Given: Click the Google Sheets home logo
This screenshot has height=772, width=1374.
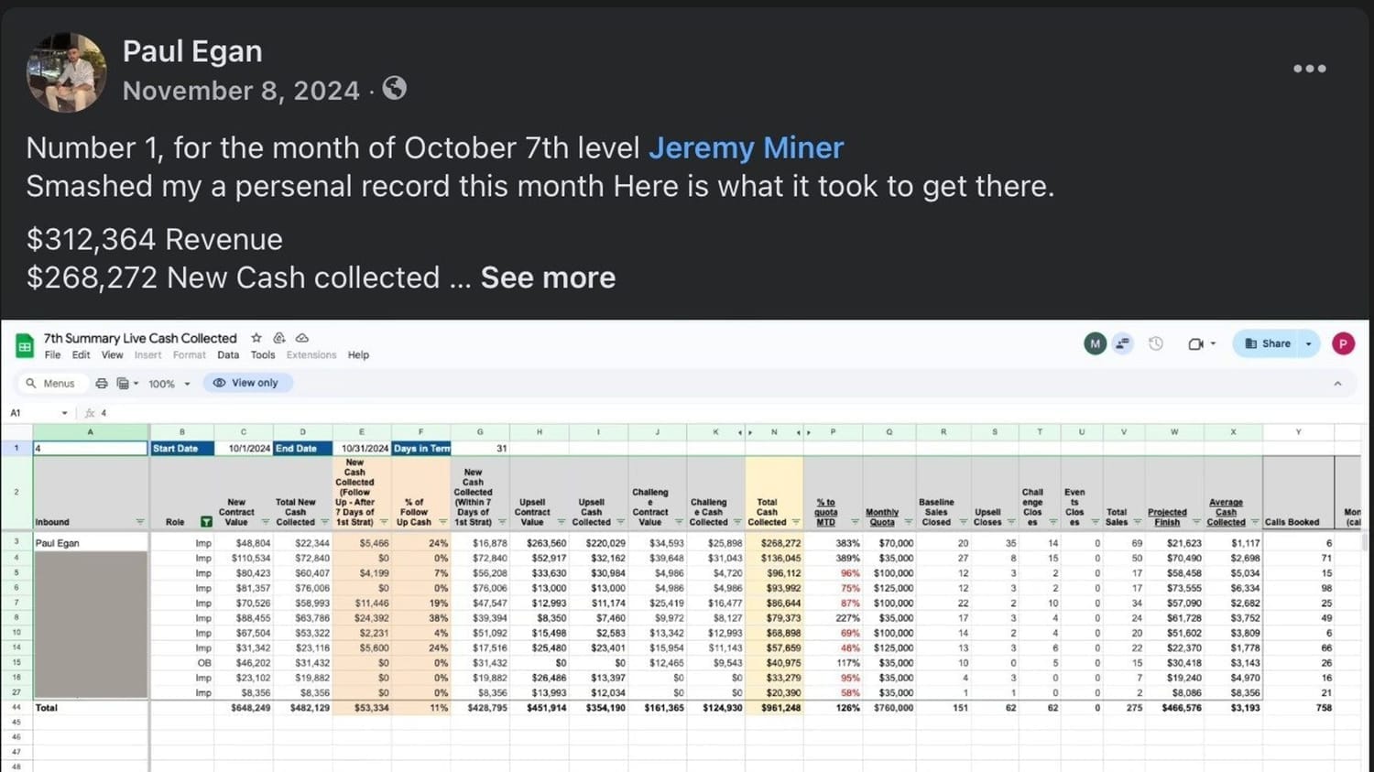Looking at the screenshot, I should point(25,346).
